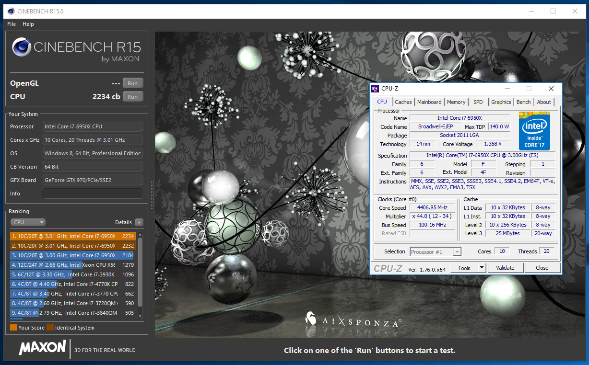The height and width of the screenshot is (365, 589).
Task: Click the OS field Windows 8 value
Action: (x=93, y=153)
